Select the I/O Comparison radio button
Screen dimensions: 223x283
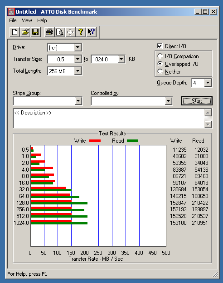(160, 56)
